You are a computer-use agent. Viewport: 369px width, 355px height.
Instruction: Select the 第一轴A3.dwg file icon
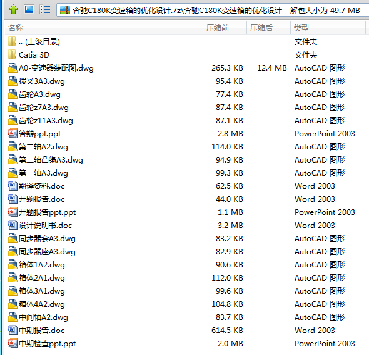click(13, 172)
